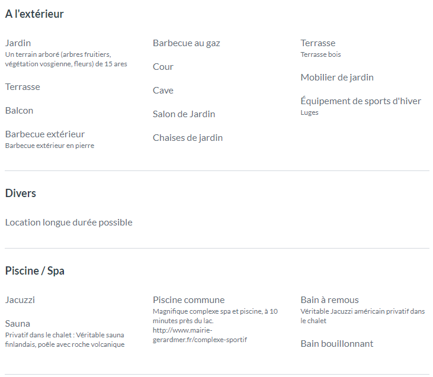Select the Jardin amenity label

(18, 43)
